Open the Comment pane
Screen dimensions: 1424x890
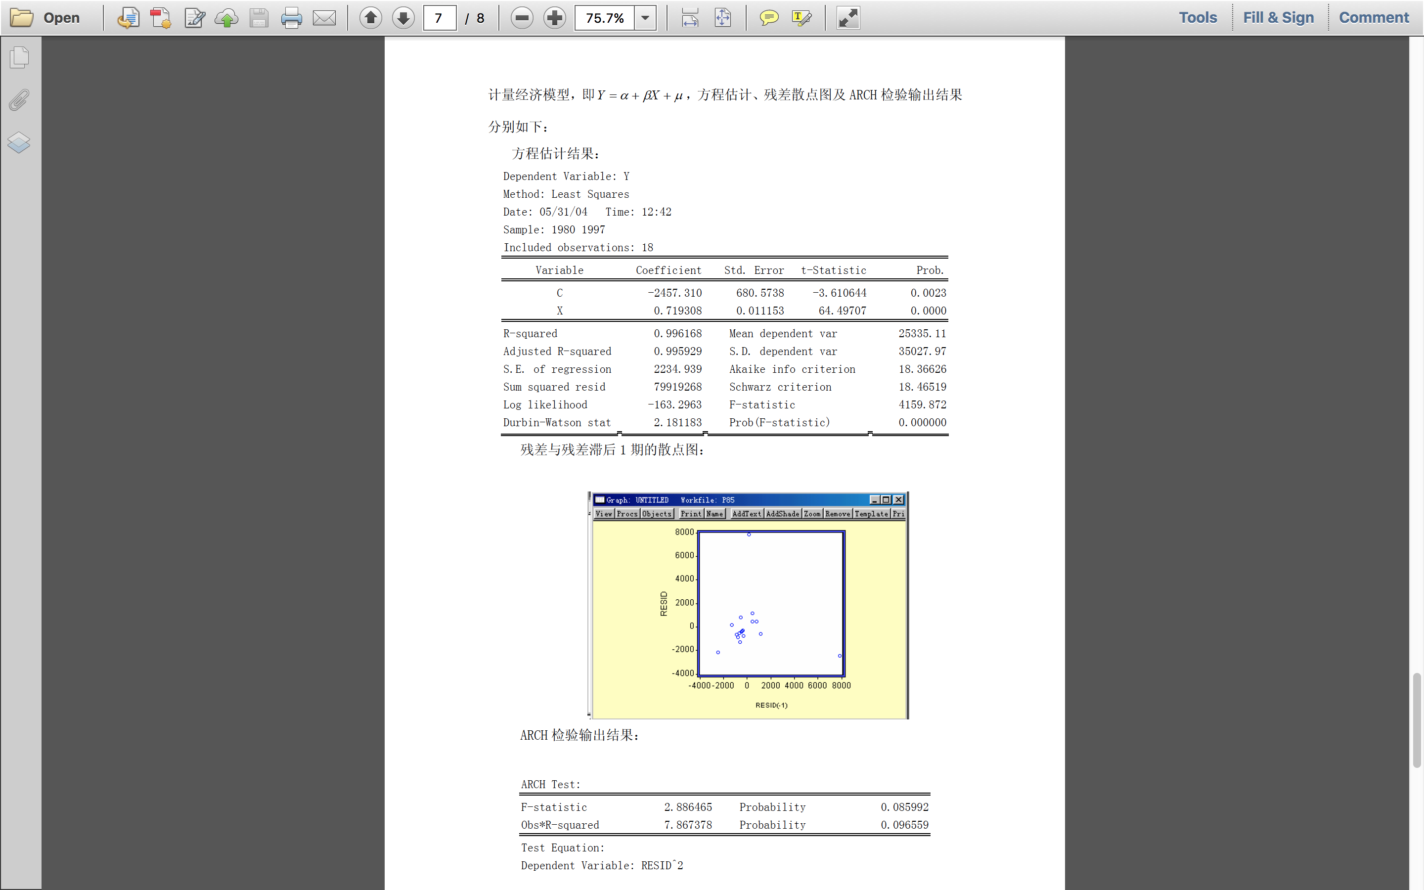pos(1374,18)
